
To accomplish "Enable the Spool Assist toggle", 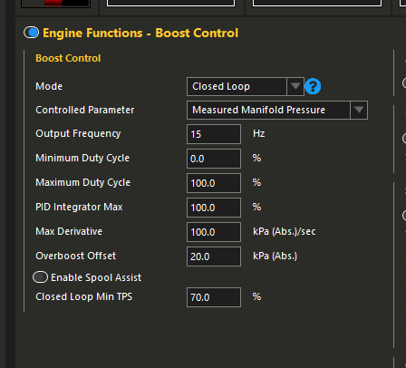I will point(40,277).
